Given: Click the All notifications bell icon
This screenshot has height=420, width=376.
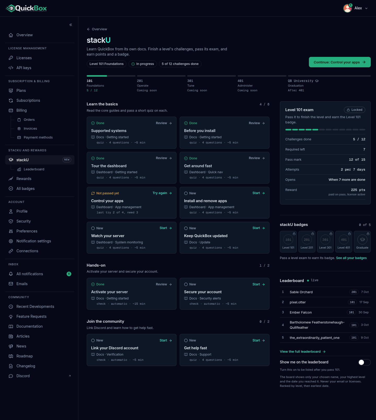Looking at the screenshot, I should pyautogui.click(x=11, y=274).
